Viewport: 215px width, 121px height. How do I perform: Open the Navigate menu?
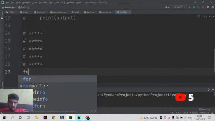click(27, 3)
